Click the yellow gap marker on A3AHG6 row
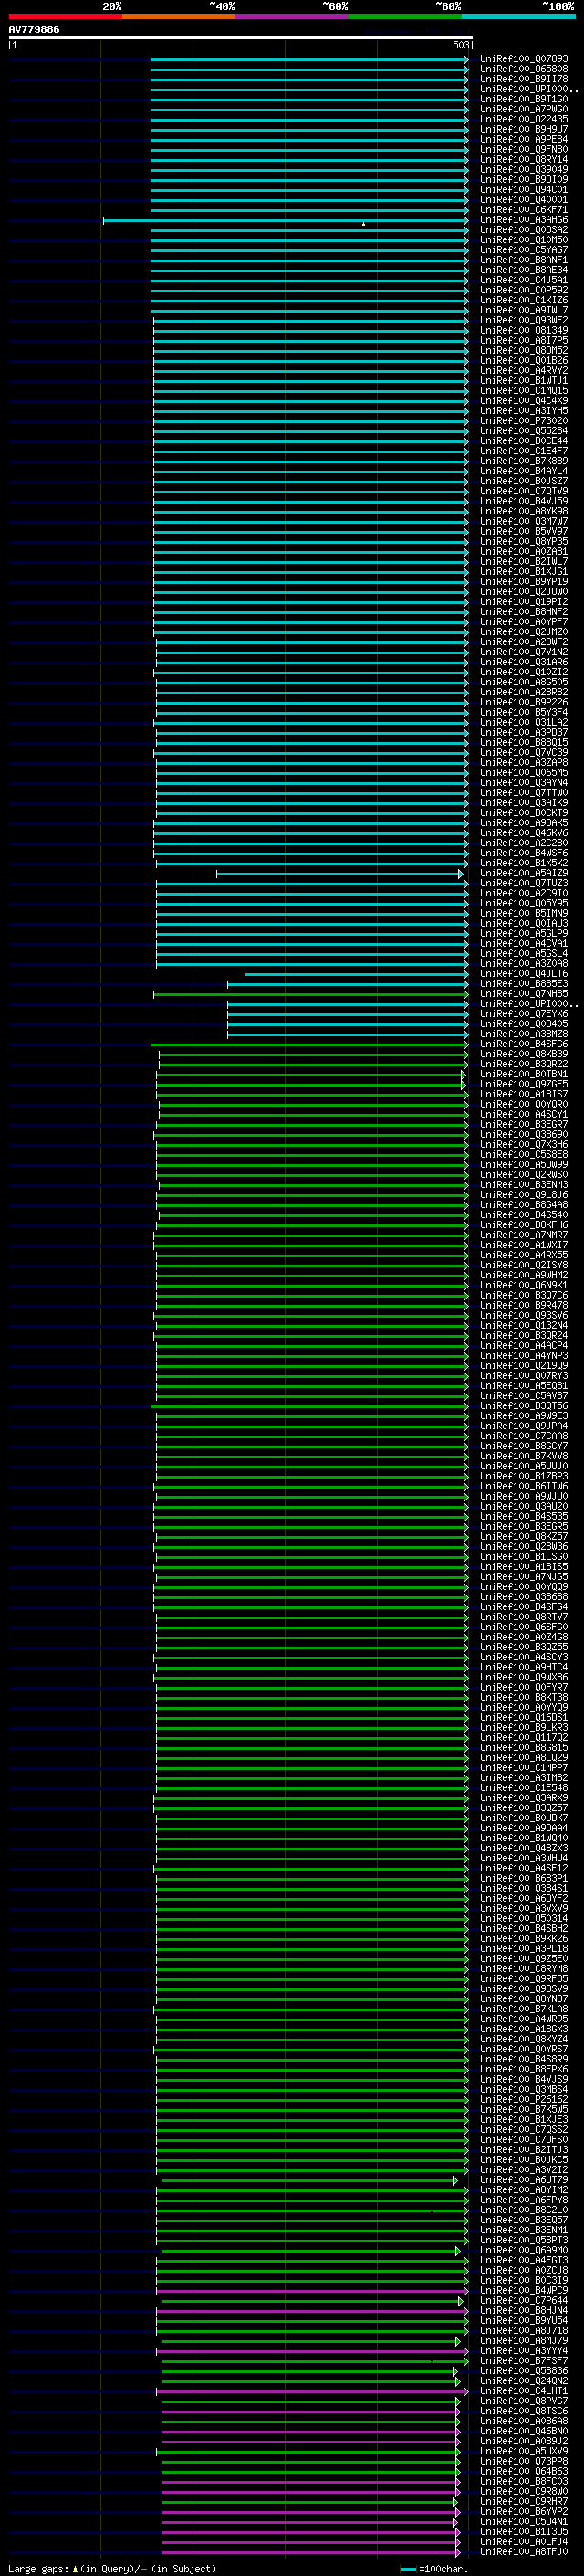Screen dimensions: 584x2576 point(363,224)
